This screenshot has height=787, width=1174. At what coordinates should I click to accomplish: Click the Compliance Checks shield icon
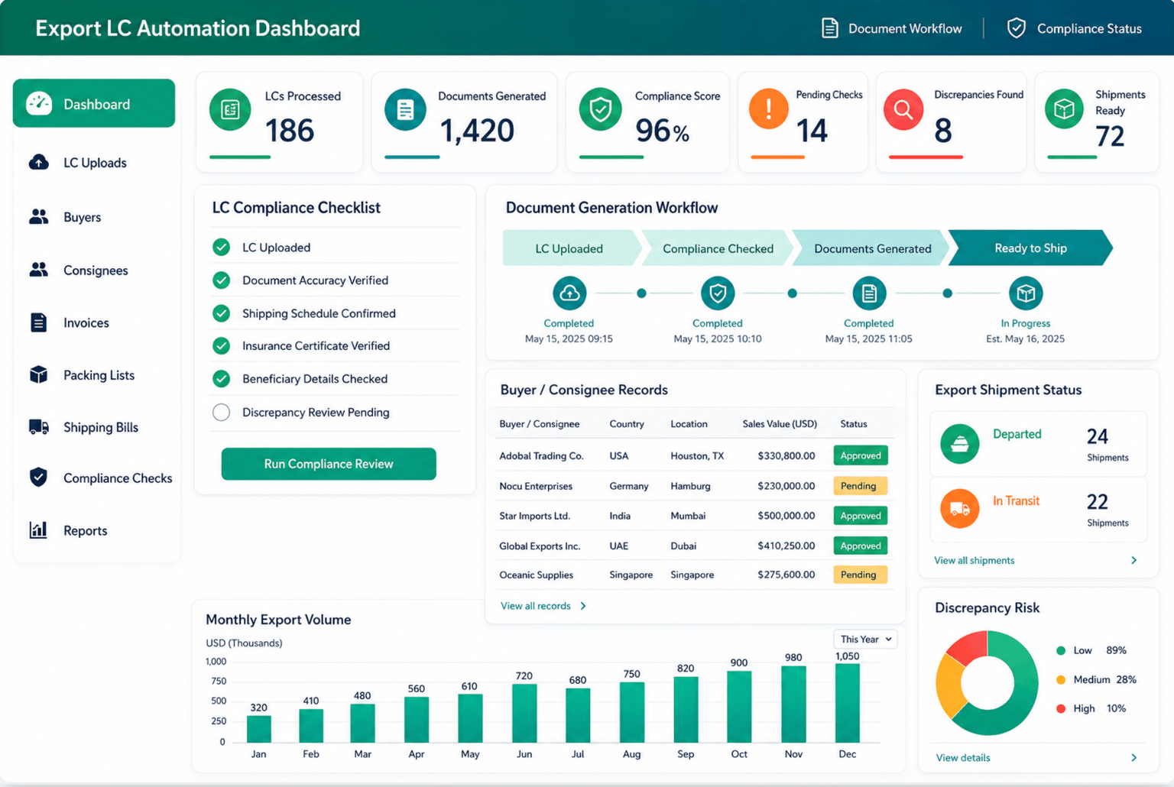pos(38,478)
